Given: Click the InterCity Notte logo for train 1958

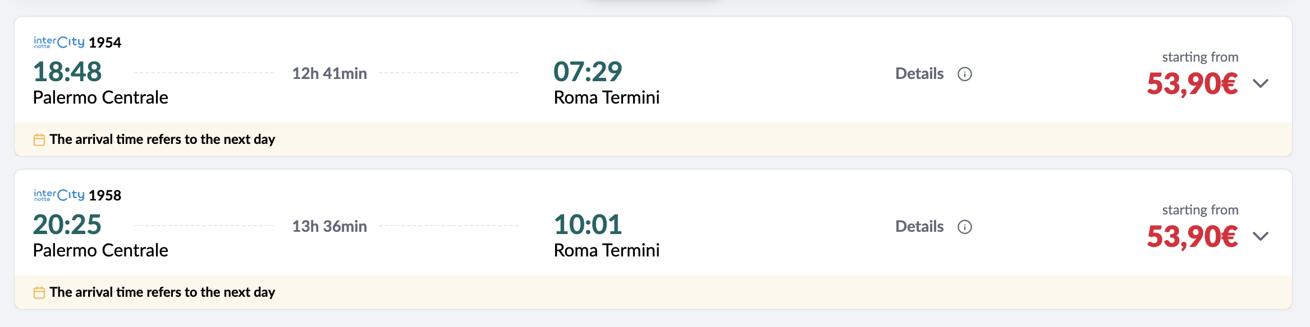Looking at the screenshot, I should coord(59,195).
